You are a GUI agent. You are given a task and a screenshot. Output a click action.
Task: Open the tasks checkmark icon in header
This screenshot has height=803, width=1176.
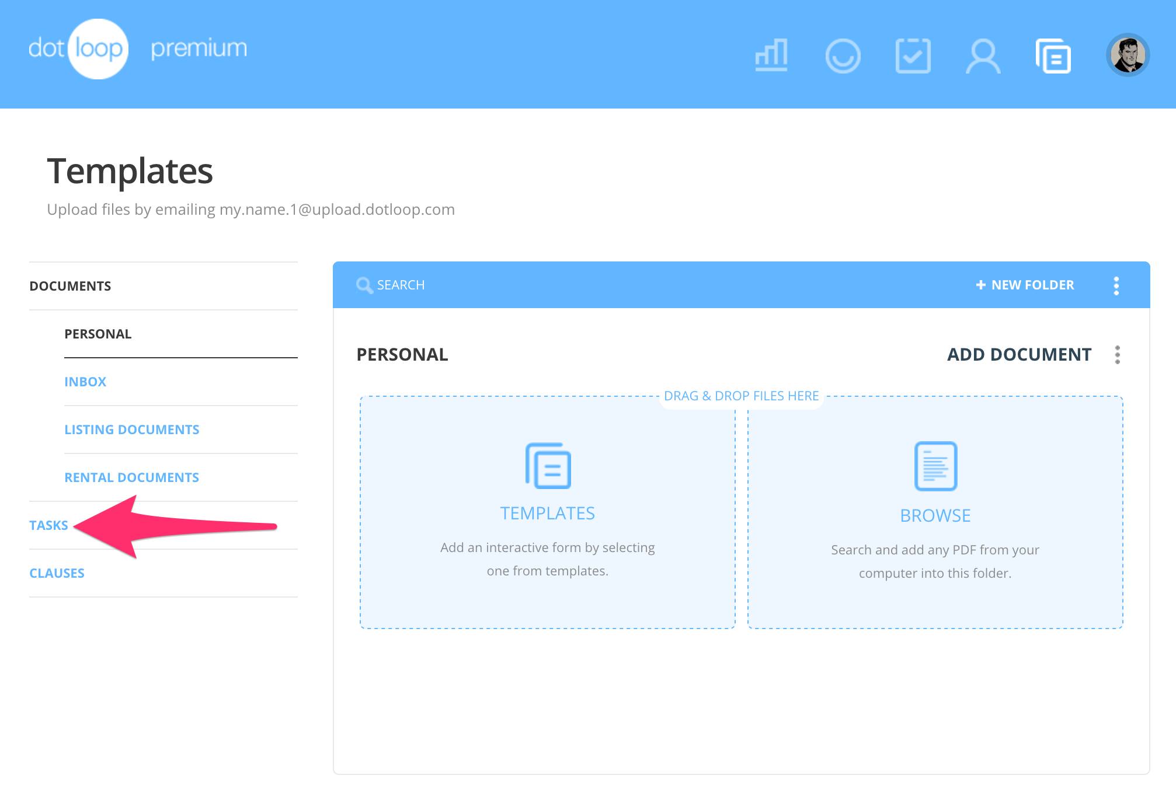pos(913,56)
